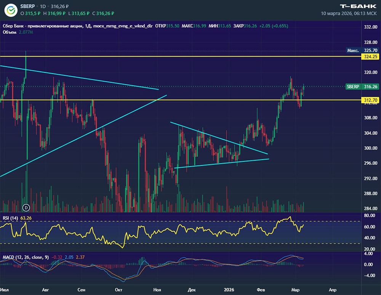Click the 80.00 level on RSI scale
The height and width of the screenshot is (295, 381).
pos(369,215)
